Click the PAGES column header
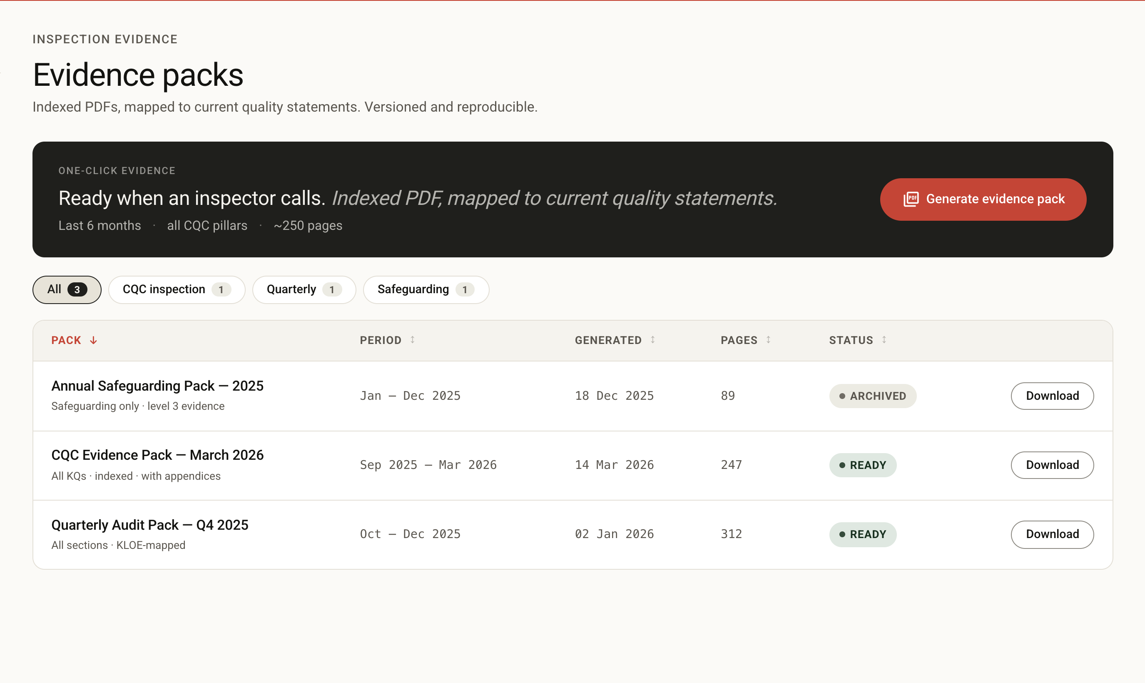 pyautogui.click(x=739, y=340)
